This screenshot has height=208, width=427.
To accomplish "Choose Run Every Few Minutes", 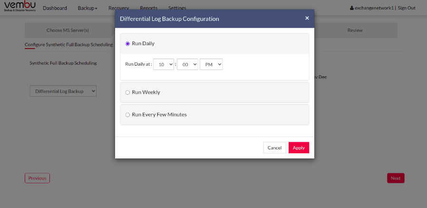I will click(x=127, y=115).
